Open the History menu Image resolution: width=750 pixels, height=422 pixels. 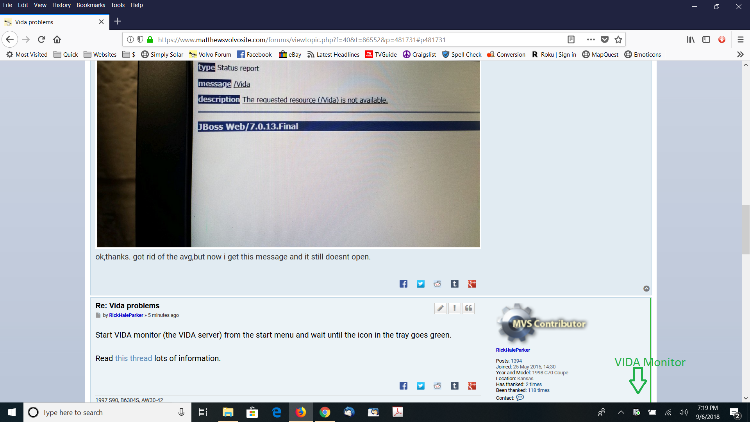[61, 5]
